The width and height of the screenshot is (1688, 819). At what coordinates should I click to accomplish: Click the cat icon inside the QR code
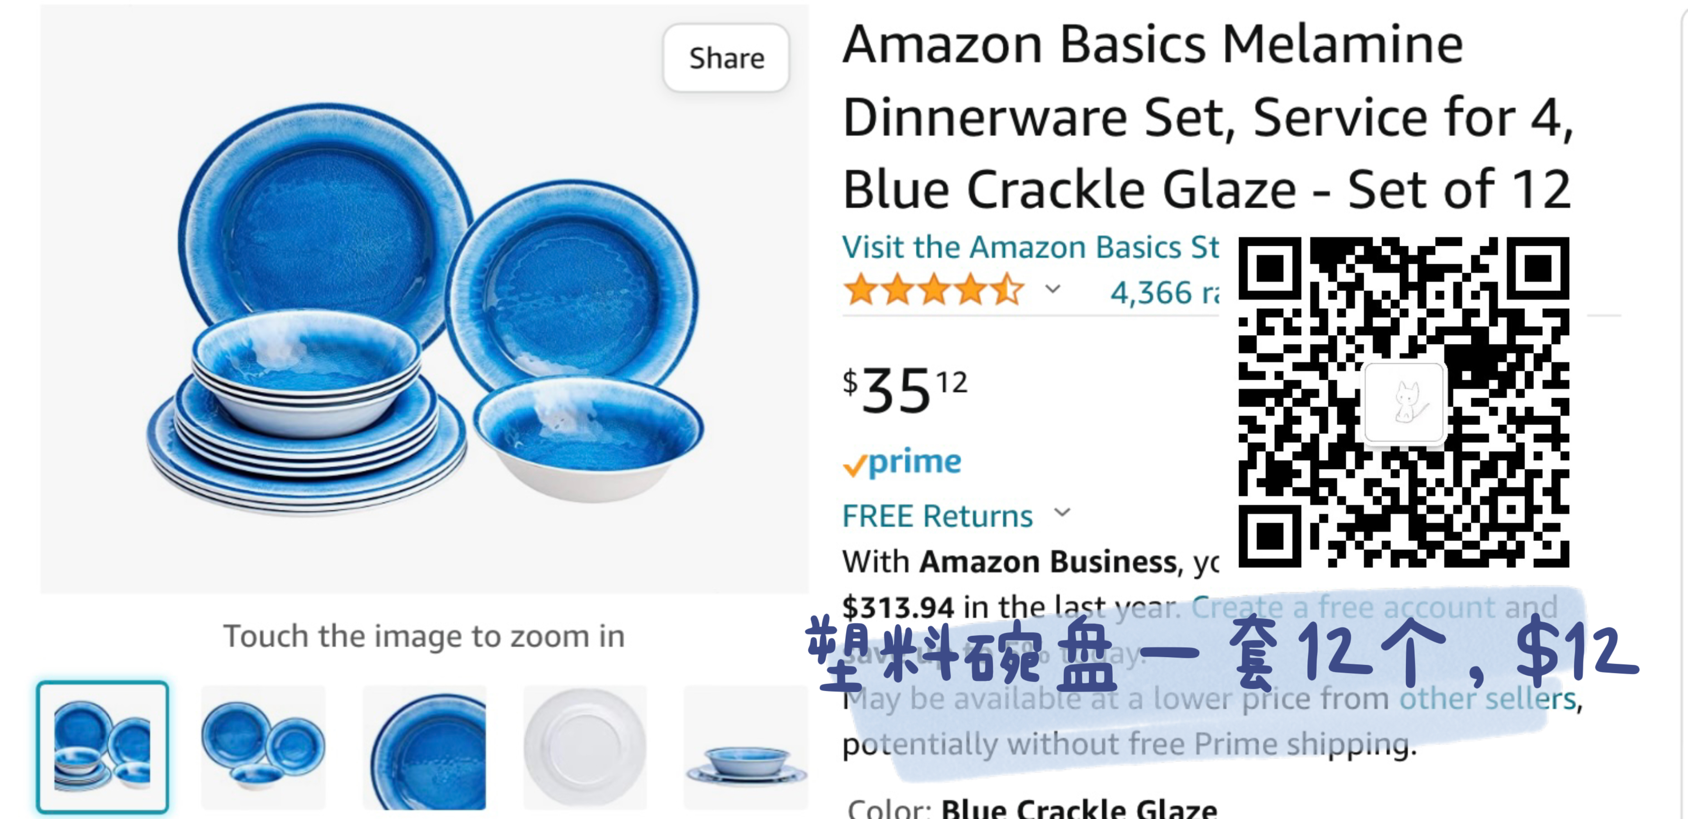click(x=1404, y=402)
